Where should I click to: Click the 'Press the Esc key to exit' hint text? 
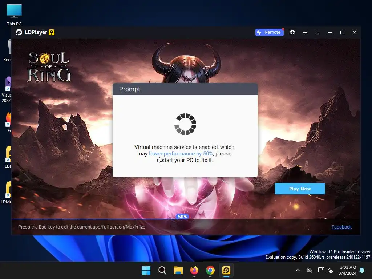(82, 227)
